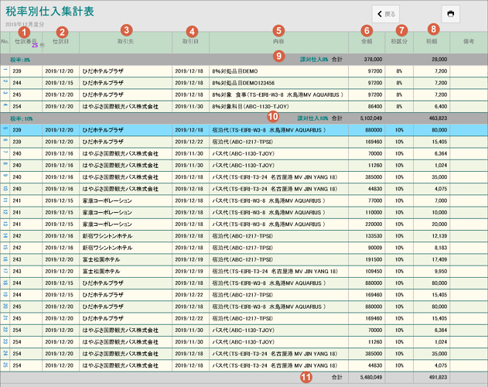This screenshot has width=488, height=387.
Task: Click the 合計 label in footer row
Action: [x=336, y=377]
